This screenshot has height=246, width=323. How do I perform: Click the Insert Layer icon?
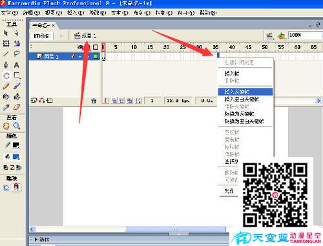34,100
